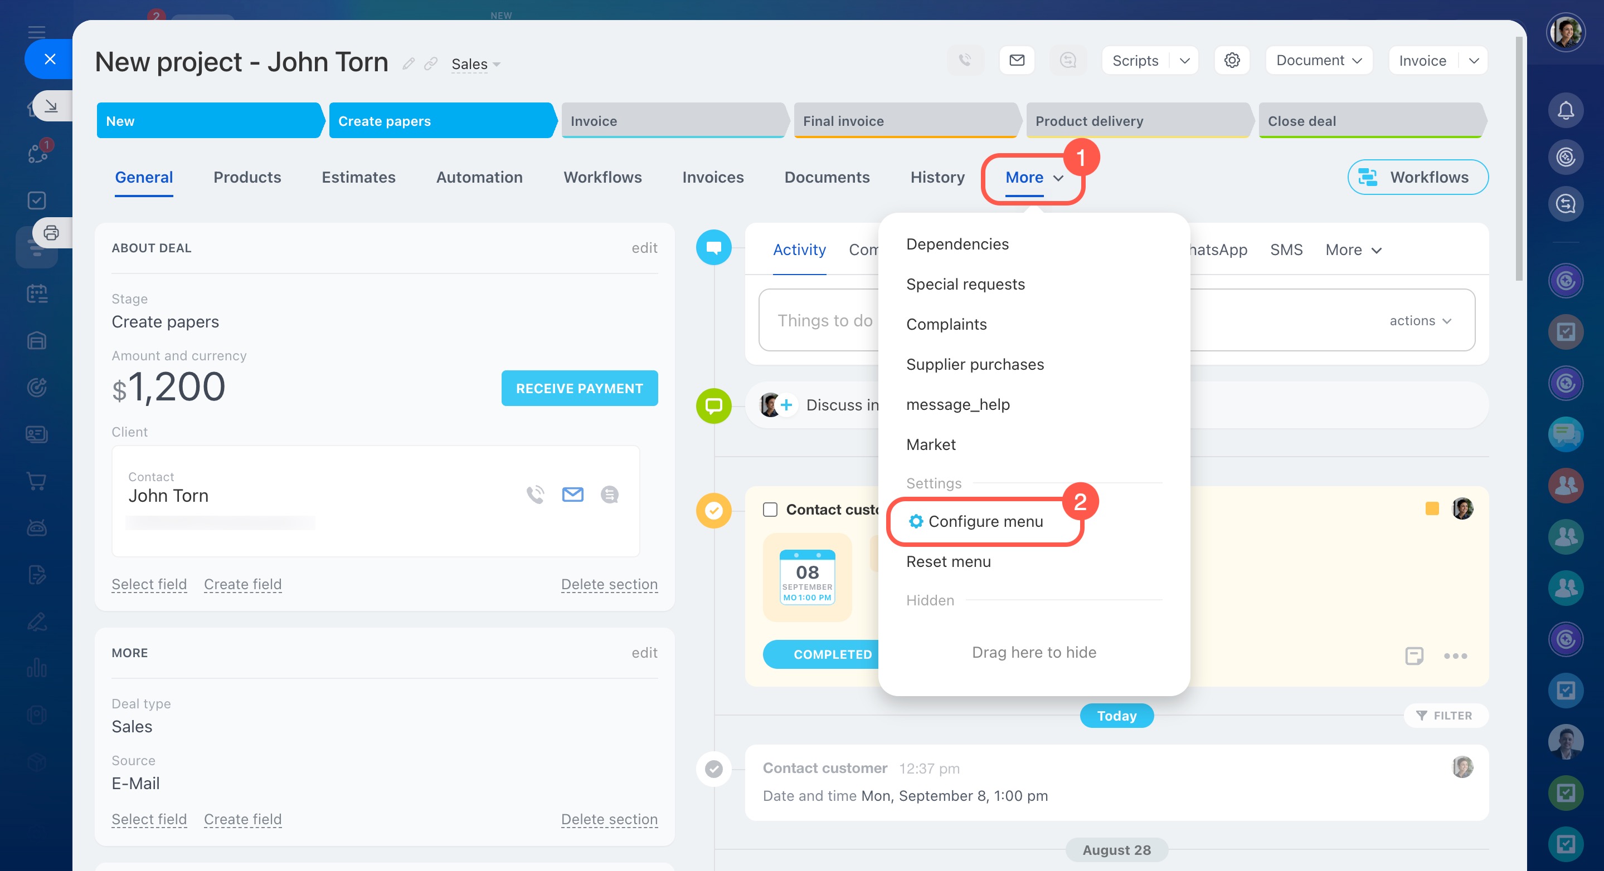Click the yellow color marker on activity
1604x871 pixels.
pos(1432,508)
